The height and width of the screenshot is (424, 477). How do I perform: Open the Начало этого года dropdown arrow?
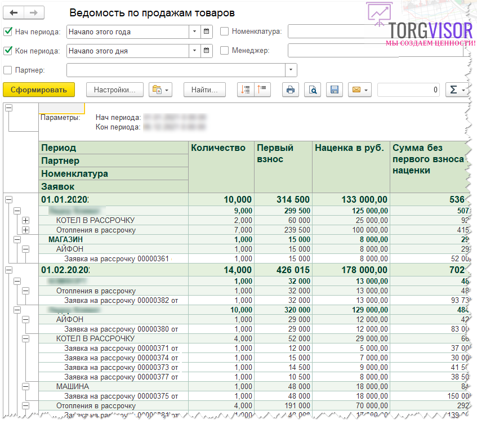(x=195, y=32)
